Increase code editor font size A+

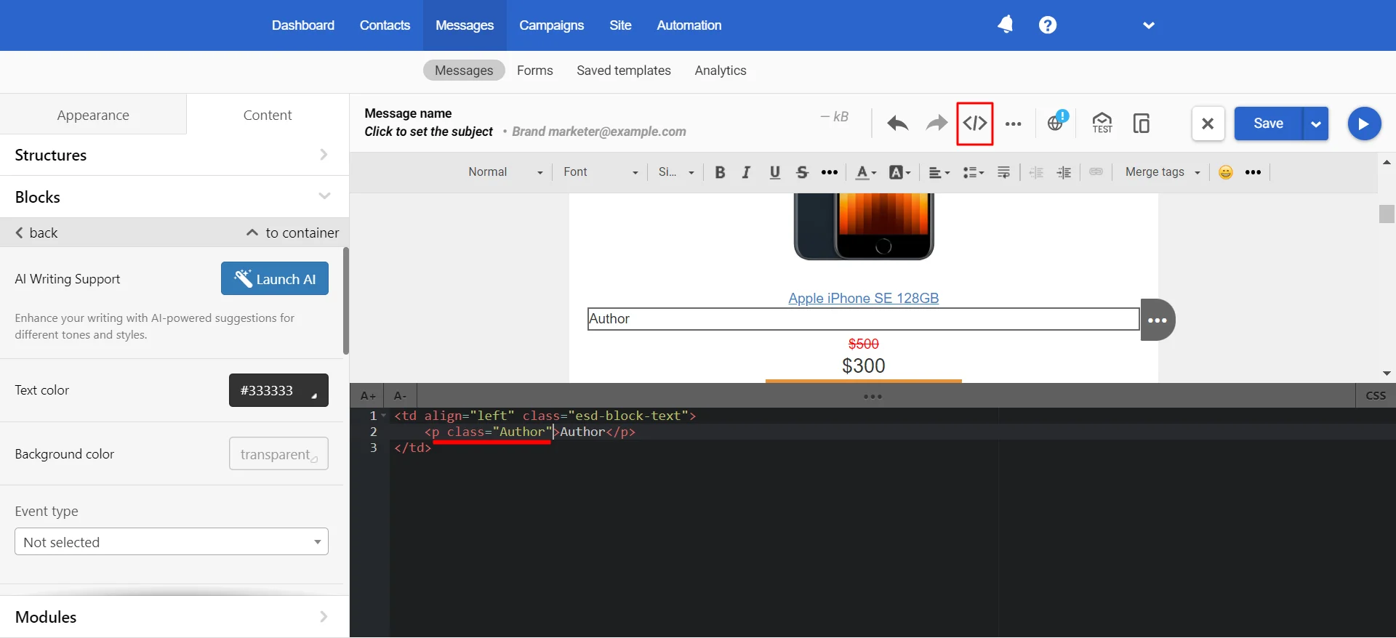coord(368,396)
